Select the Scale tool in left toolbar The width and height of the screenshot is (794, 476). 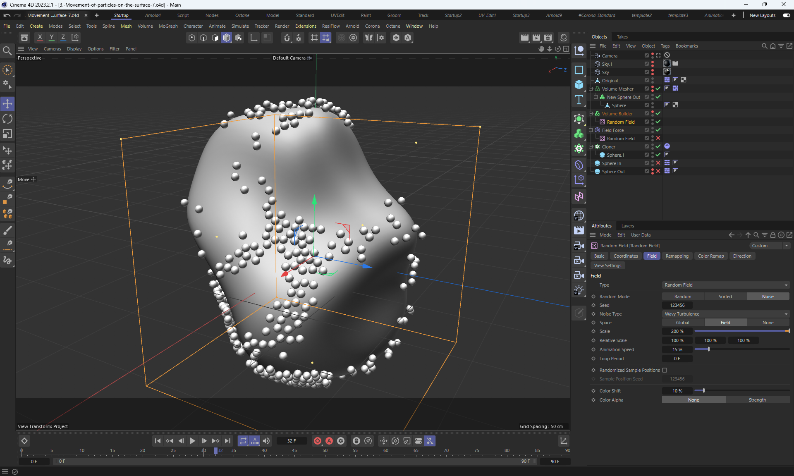point(7,134)
